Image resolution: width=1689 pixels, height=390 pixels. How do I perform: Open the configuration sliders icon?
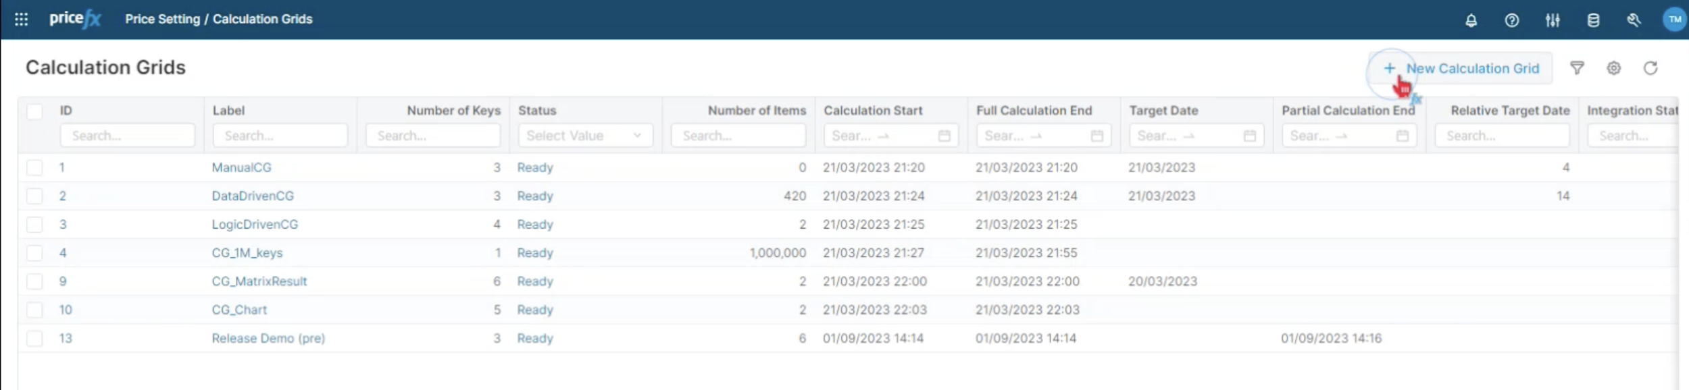coord(1552,20)
